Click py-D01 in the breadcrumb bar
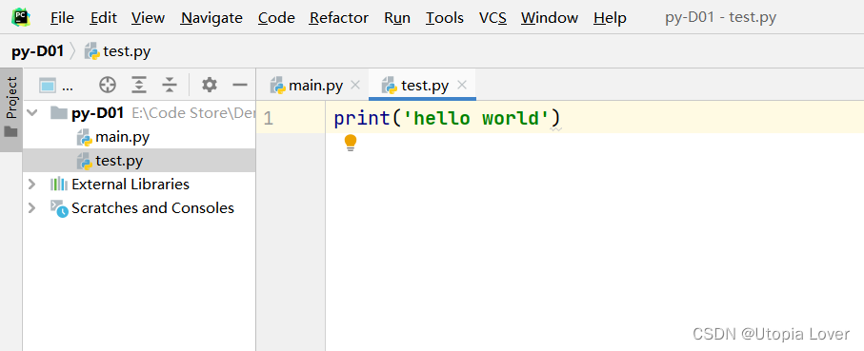The height and width of the screenshot is (351, 864). (37, 51)
